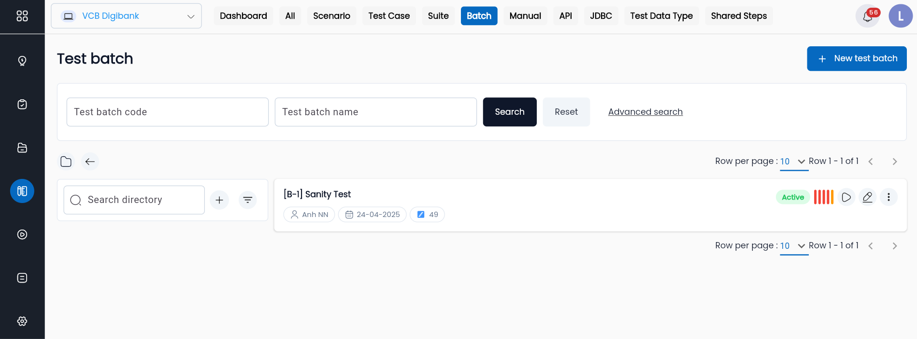Click the striped status bars on Sanity Test
This screenshot has width=917, height=339.
[x=824, y=197]
